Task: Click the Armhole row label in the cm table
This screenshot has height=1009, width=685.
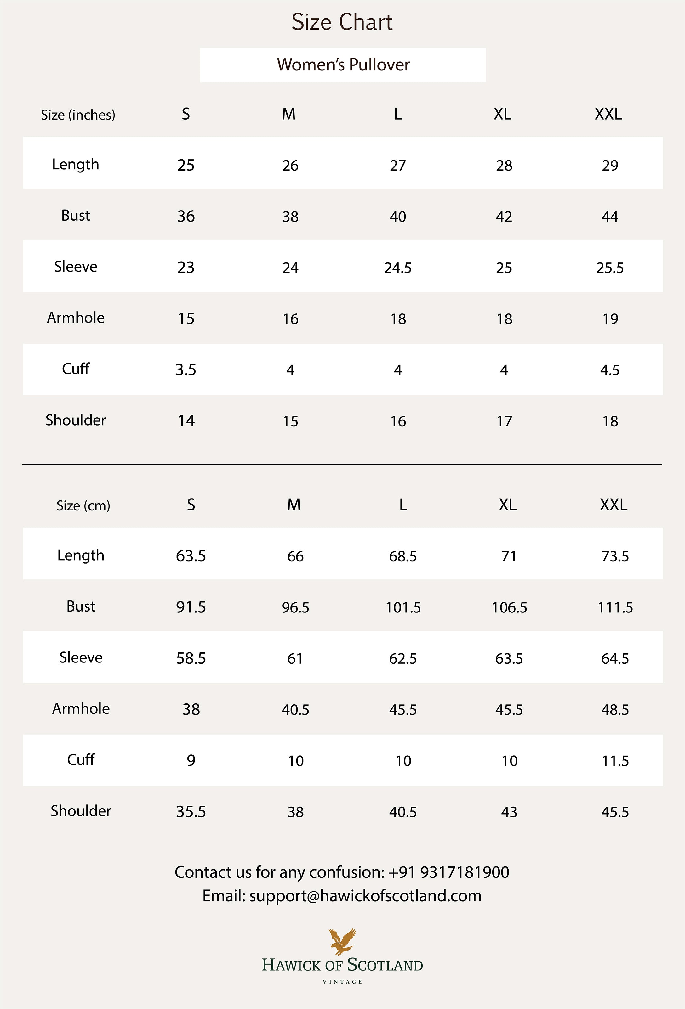Action: pos(81,708)
